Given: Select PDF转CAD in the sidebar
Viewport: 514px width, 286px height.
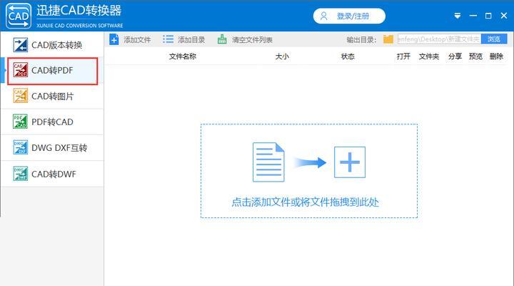Looking at the screenshot, I should [x=52, y=122].
